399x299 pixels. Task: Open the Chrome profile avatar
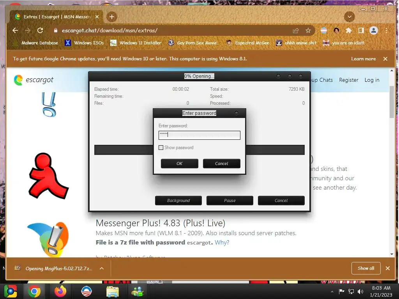pyautogui.click(x=374, y=30)
